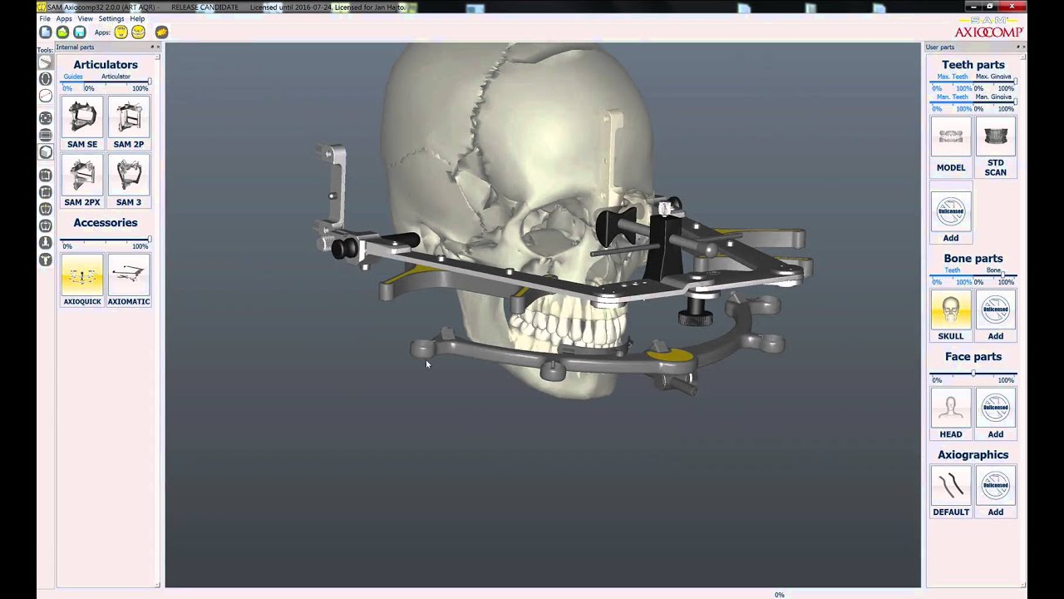
Task: Select the tenth Tools strip icon
Action: [46, 225]
